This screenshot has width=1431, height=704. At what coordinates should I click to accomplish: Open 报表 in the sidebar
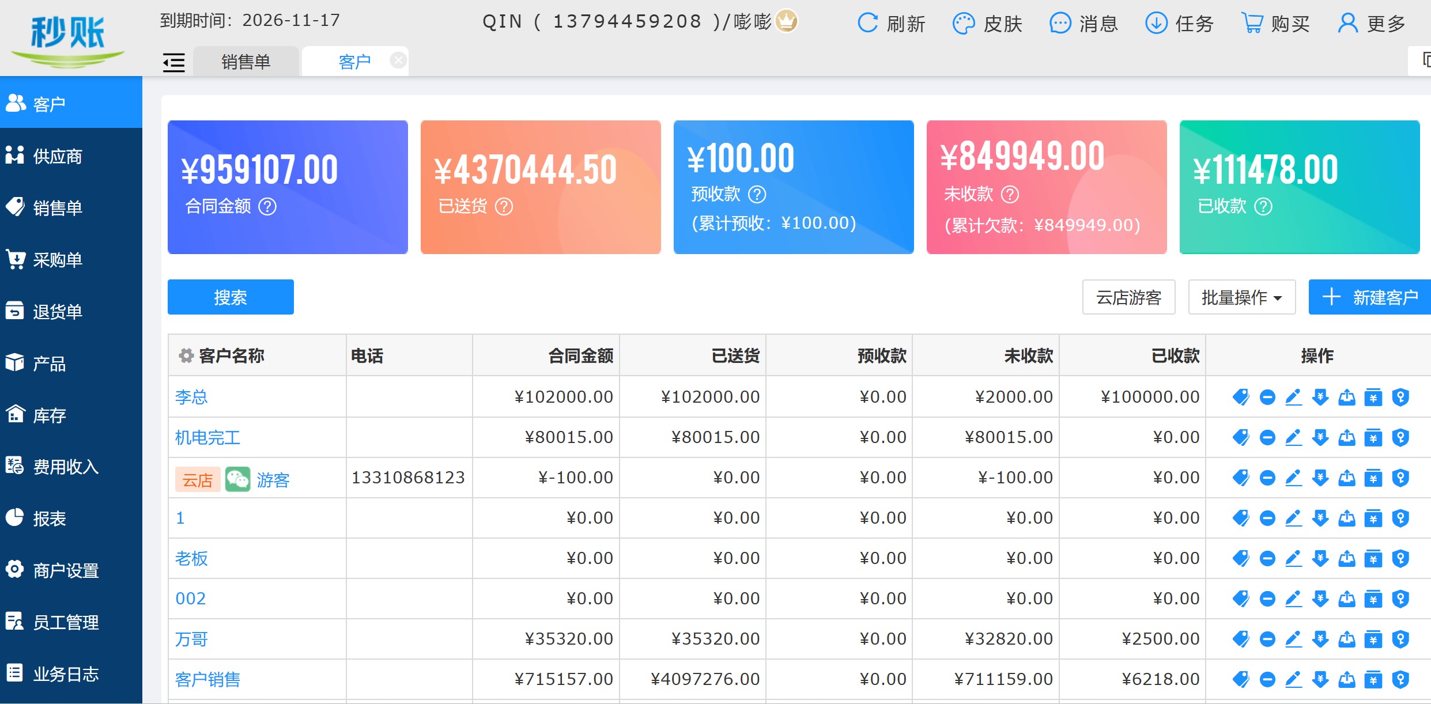click(71, 518)
